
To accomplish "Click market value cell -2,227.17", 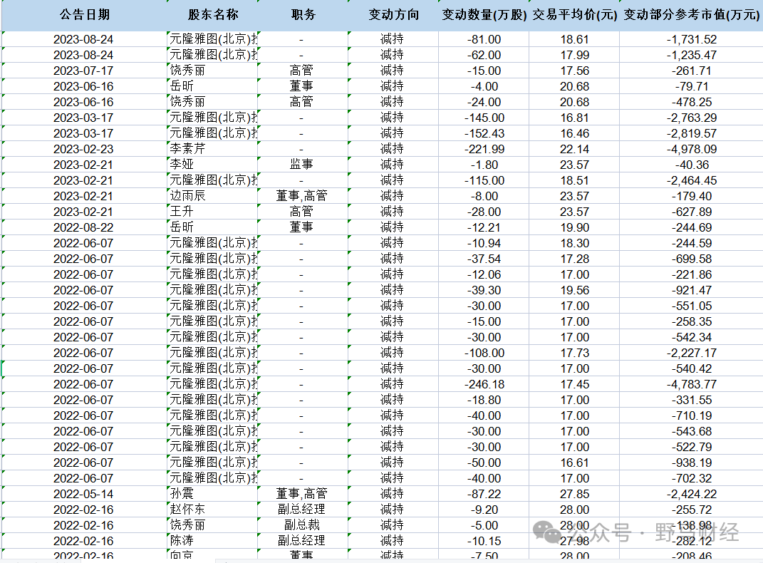I will [x=692, y=353].
